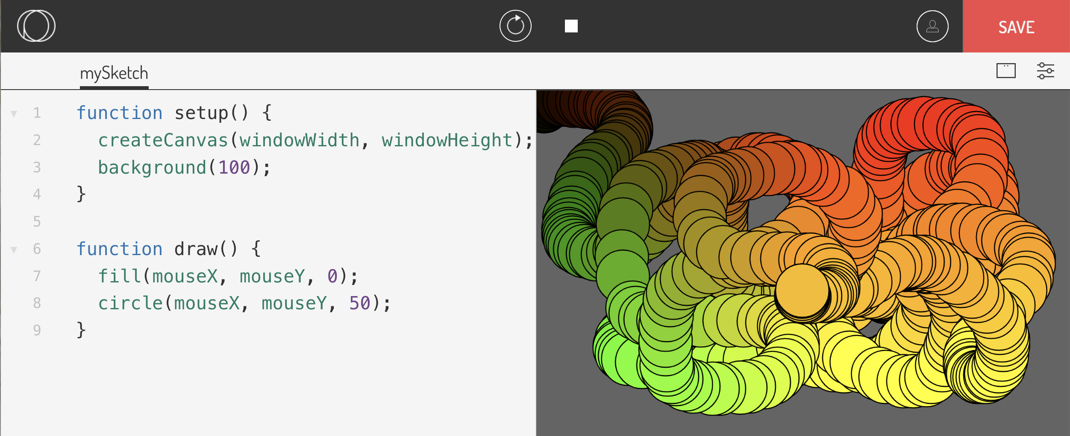1070x436 pixels.
Task: Open the user account icon
Action: [932, 26]
